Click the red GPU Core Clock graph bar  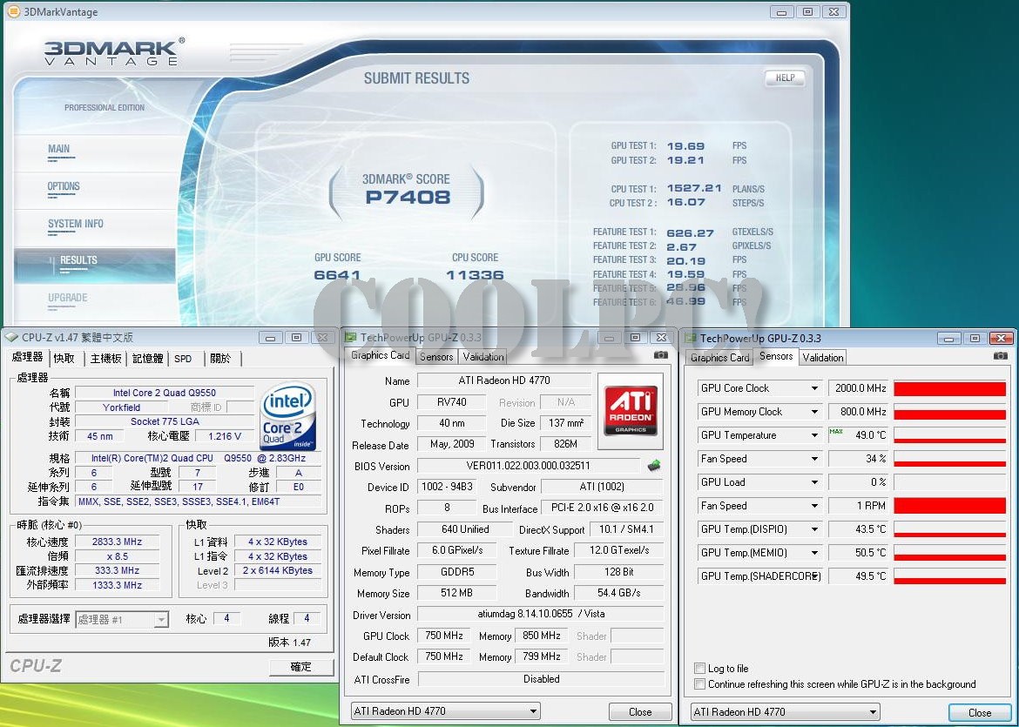tap(949, 388)
